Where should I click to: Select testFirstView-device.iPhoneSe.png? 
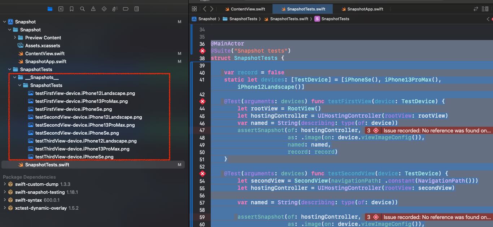pyautogui.click(x=70, y=109)
